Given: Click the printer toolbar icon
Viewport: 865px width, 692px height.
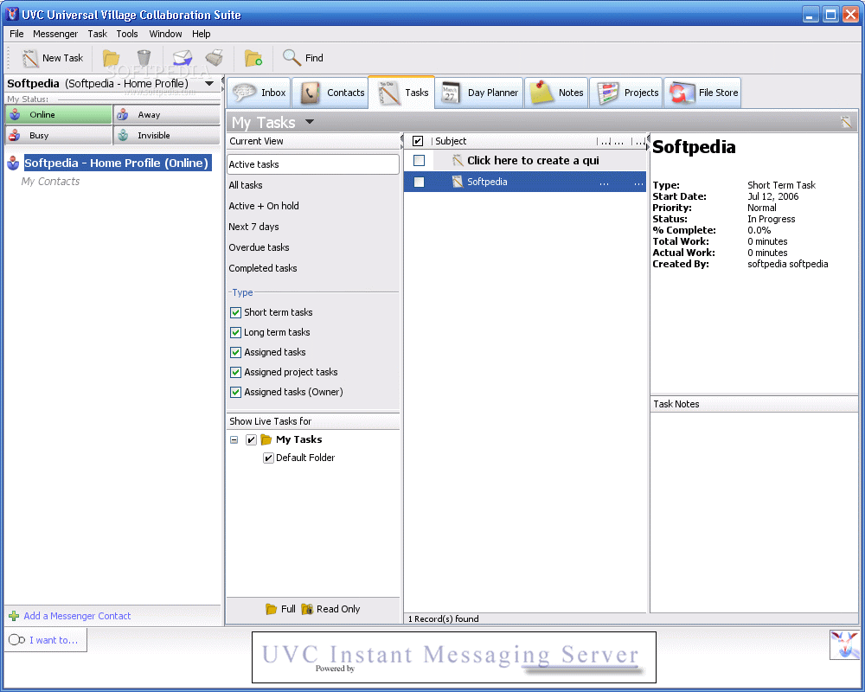Looking at the screenshot, I should (214, 58).
